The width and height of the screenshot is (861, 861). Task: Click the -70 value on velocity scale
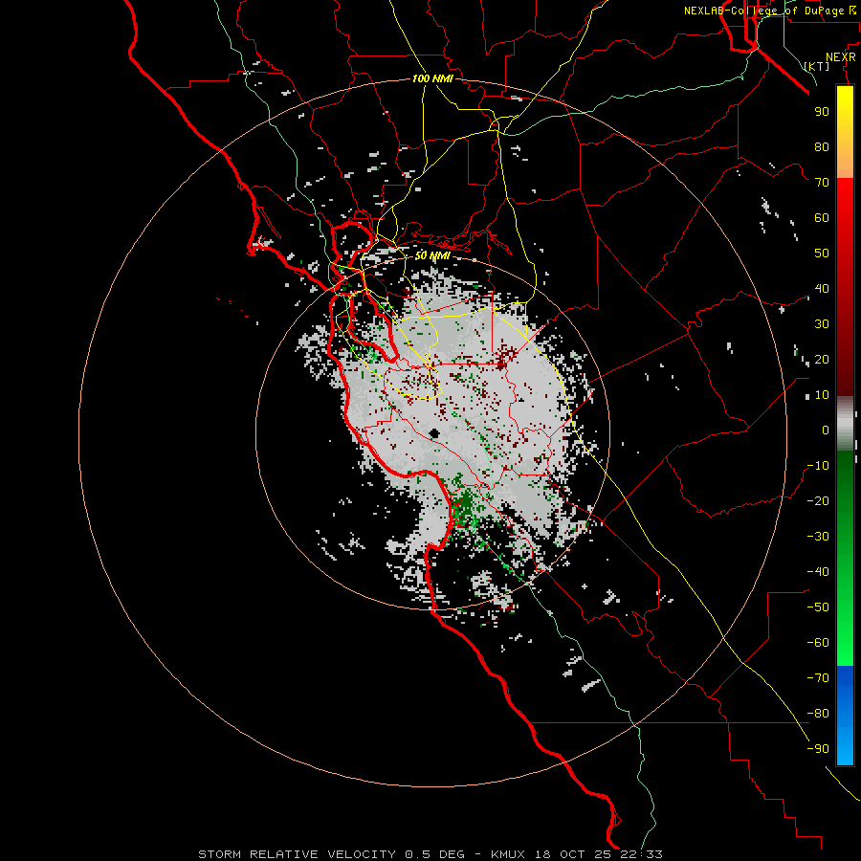(818, 678)
